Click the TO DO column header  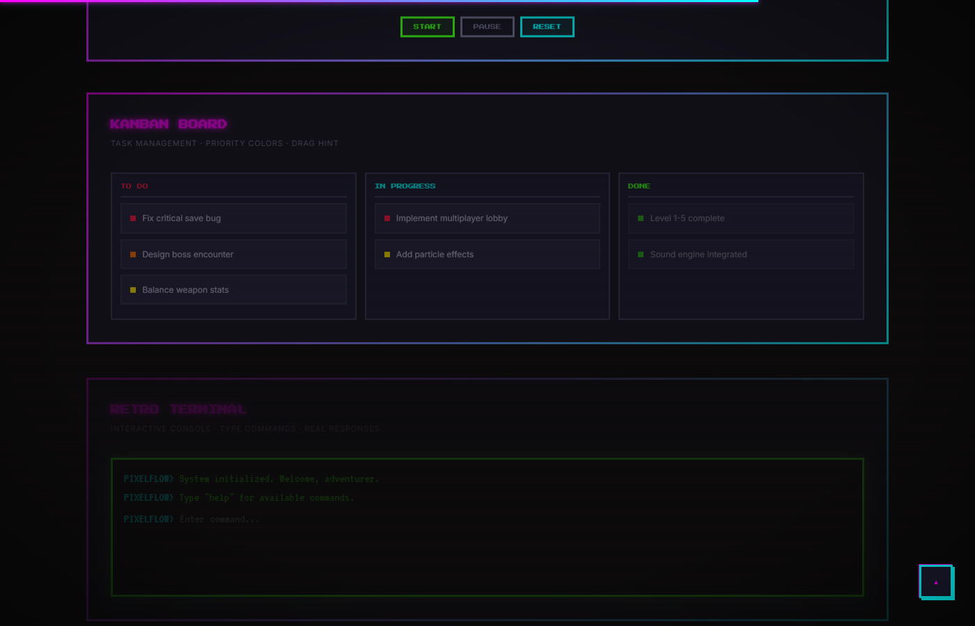(134, 186)
